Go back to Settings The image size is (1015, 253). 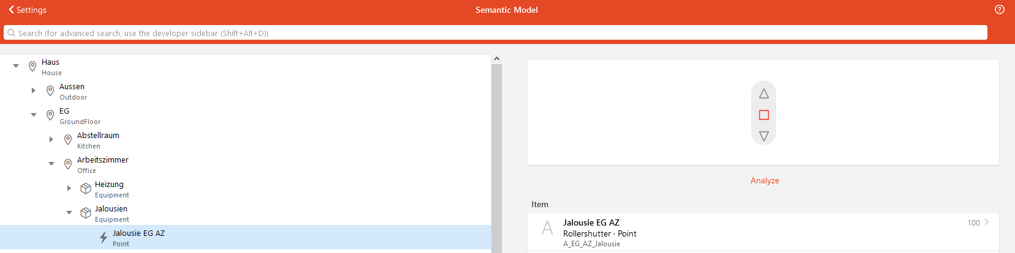coord(28,10)
